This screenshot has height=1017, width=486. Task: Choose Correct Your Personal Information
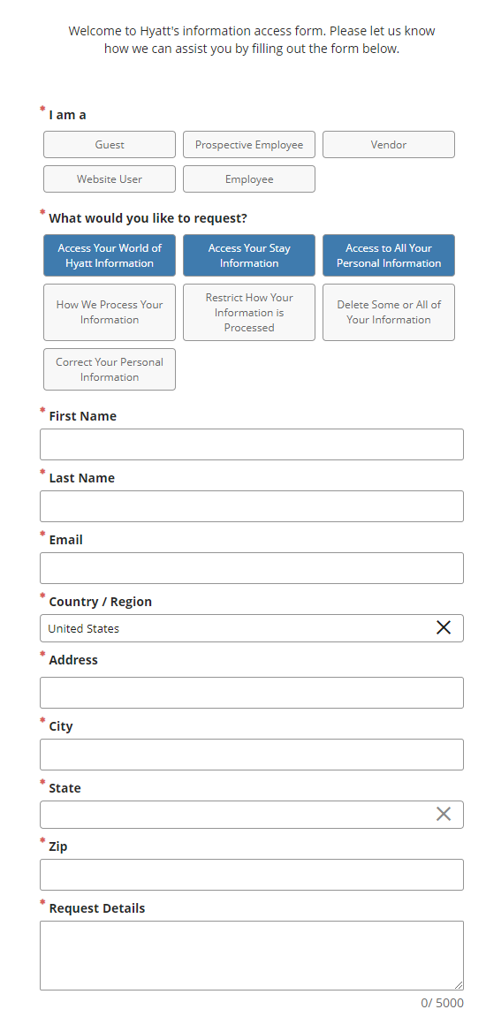coord(110,369)
